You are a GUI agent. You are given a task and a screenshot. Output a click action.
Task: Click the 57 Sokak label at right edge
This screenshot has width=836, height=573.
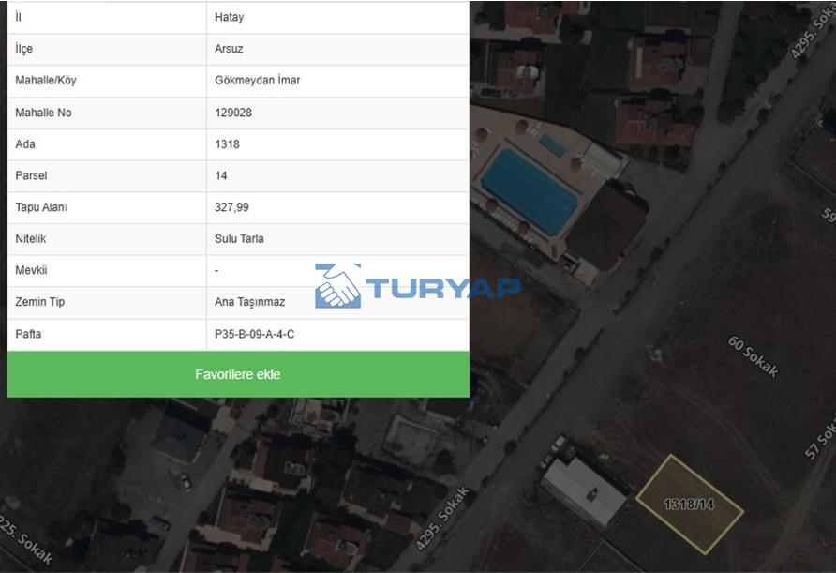point(821,434)
